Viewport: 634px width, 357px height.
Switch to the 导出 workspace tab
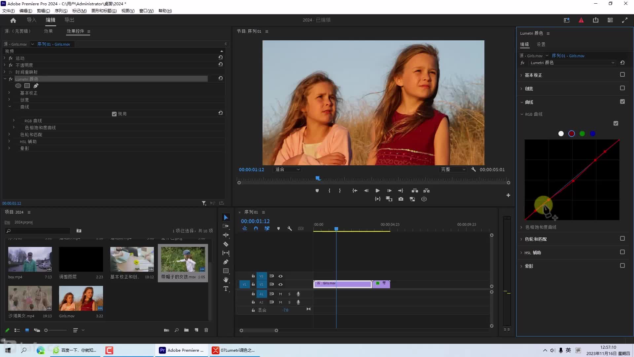point(69,20)
